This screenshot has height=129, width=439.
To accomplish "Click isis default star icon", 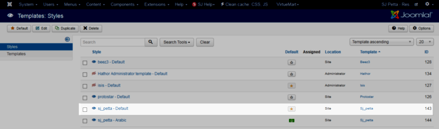I will [x=292, y=86].
